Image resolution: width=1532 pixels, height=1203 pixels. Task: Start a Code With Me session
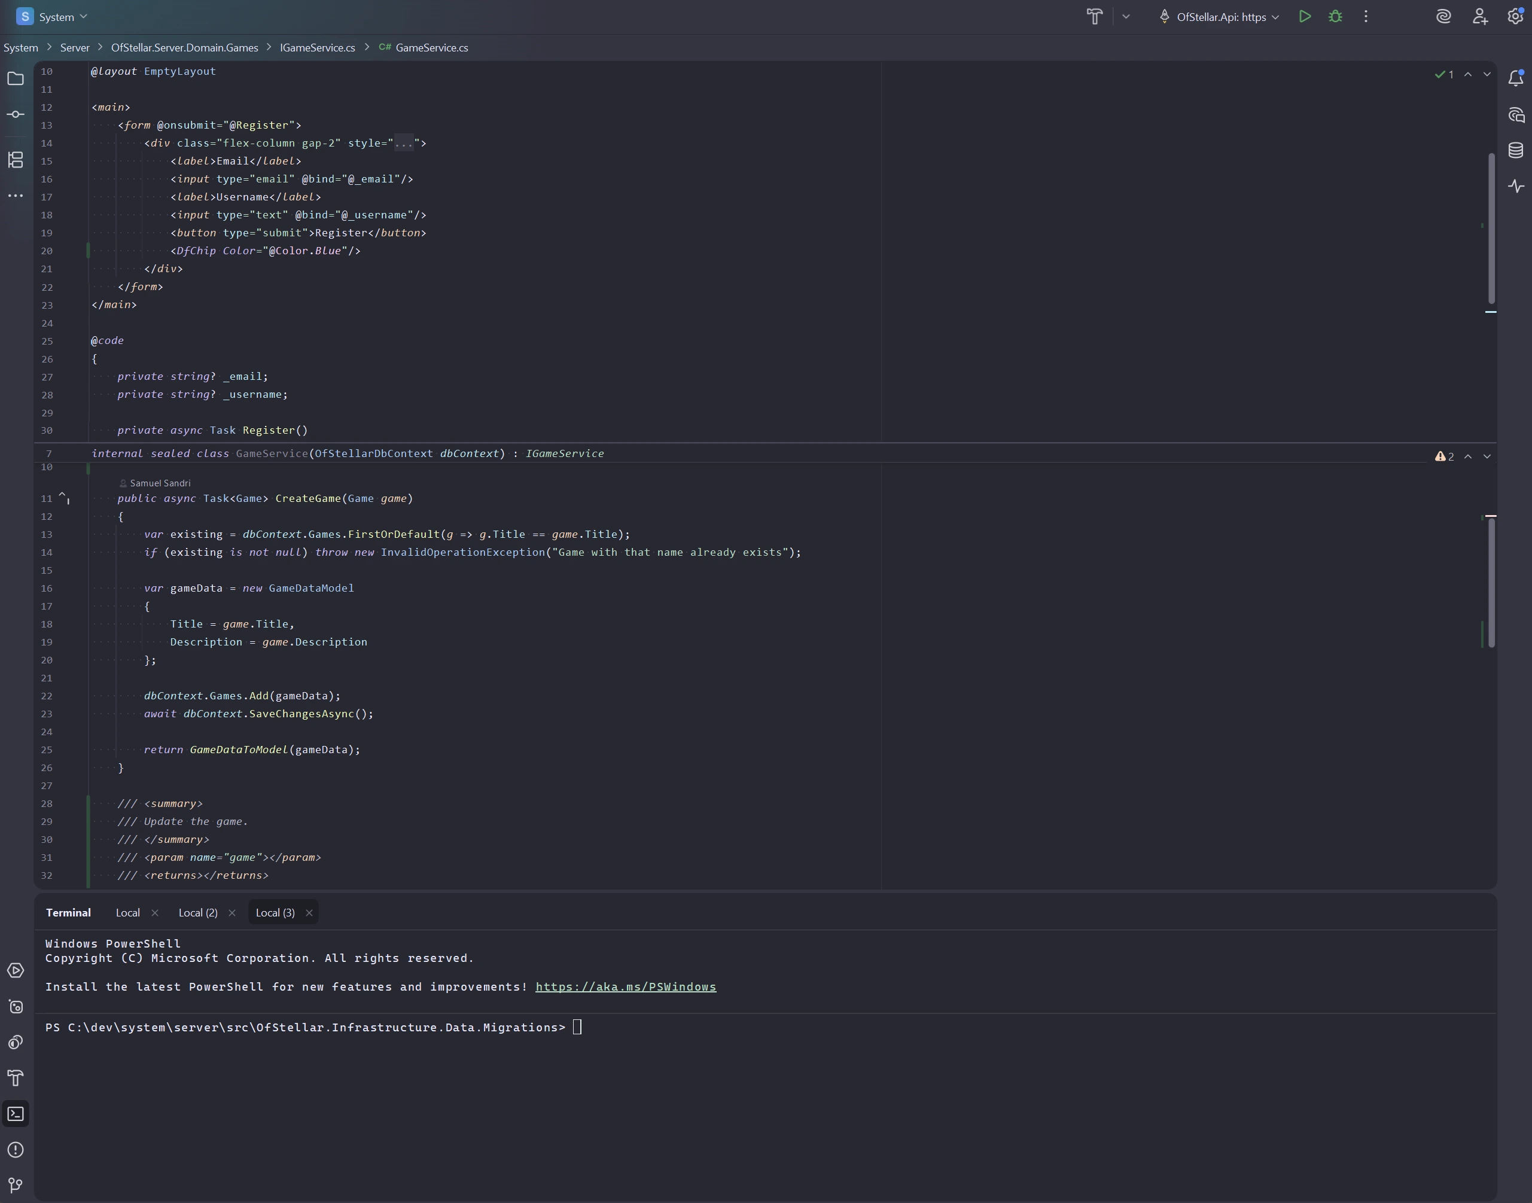point(1479,16)
